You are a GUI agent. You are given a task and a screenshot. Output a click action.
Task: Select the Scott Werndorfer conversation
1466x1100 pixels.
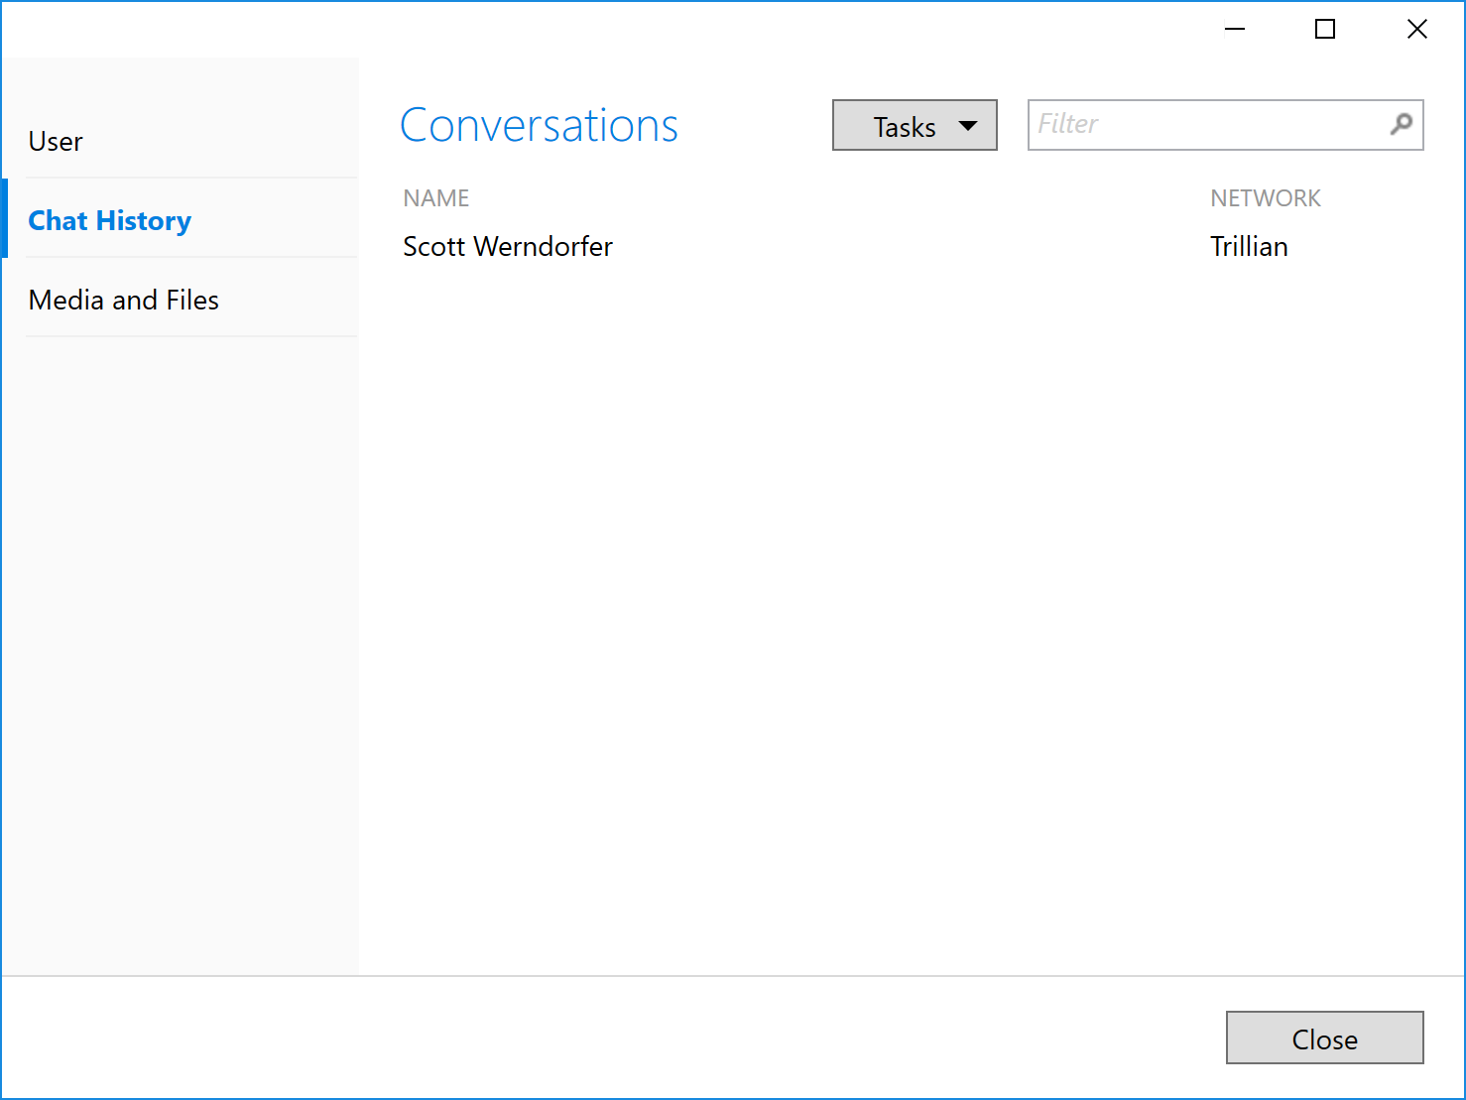(x=508, y=246)
